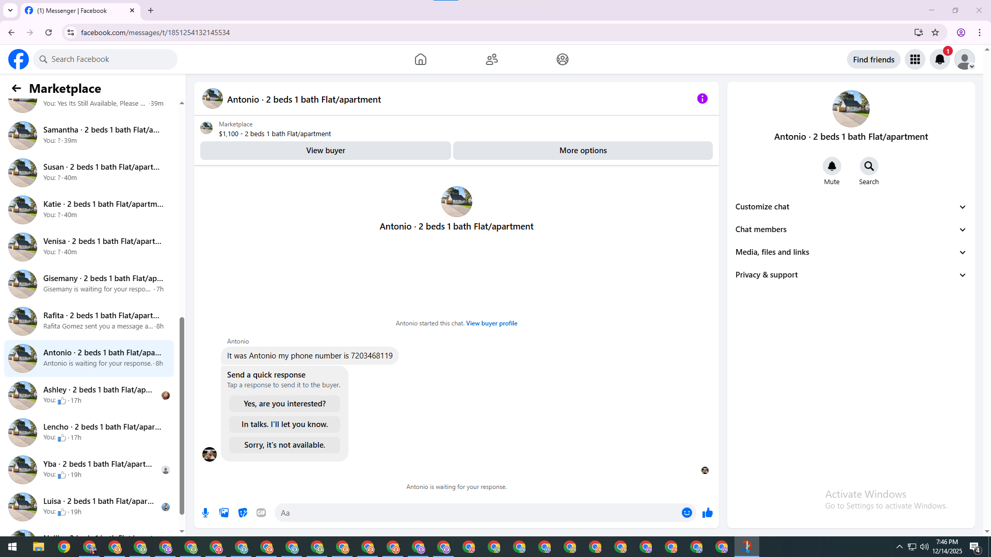Open the conversation information icon

[x=702, y=99]
